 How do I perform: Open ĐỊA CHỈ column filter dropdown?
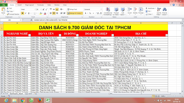pos(166,35)
